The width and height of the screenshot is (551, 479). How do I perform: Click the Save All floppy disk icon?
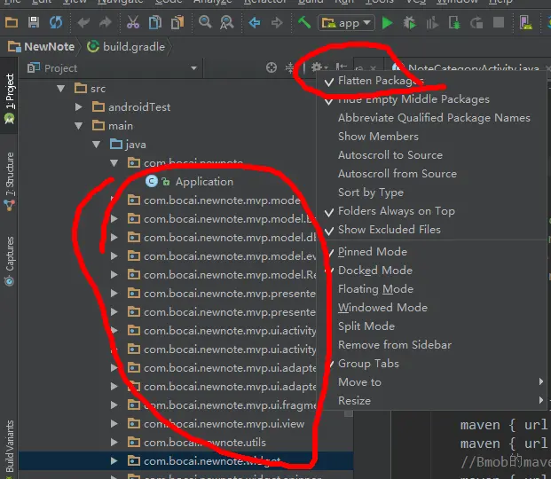pyautogui.click(x=34, y=23)
